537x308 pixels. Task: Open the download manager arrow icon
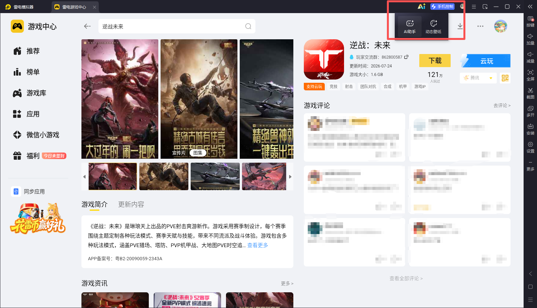[460, 26]
